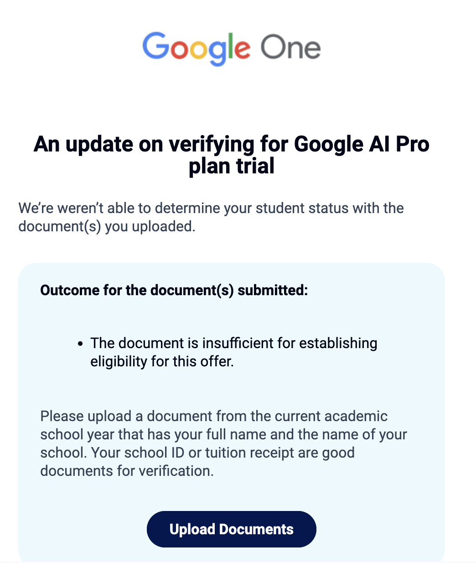476x563 pixels.
Task: Click "school year that has your full name" line
Action: (223, 434)
